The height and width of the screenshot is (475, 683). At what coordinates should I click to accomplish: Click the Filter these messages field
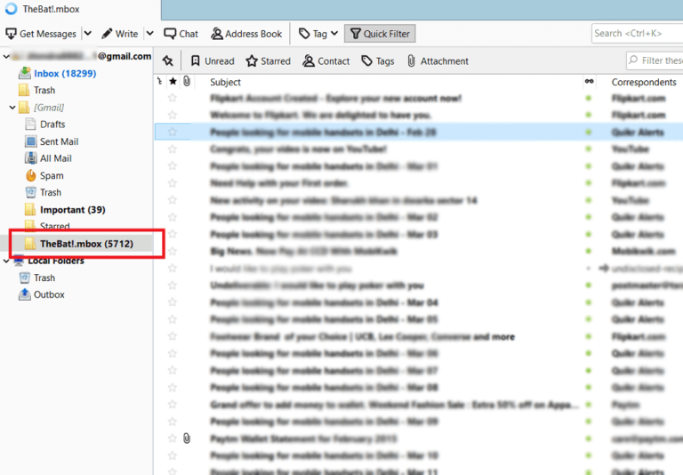tap(655, 60)
